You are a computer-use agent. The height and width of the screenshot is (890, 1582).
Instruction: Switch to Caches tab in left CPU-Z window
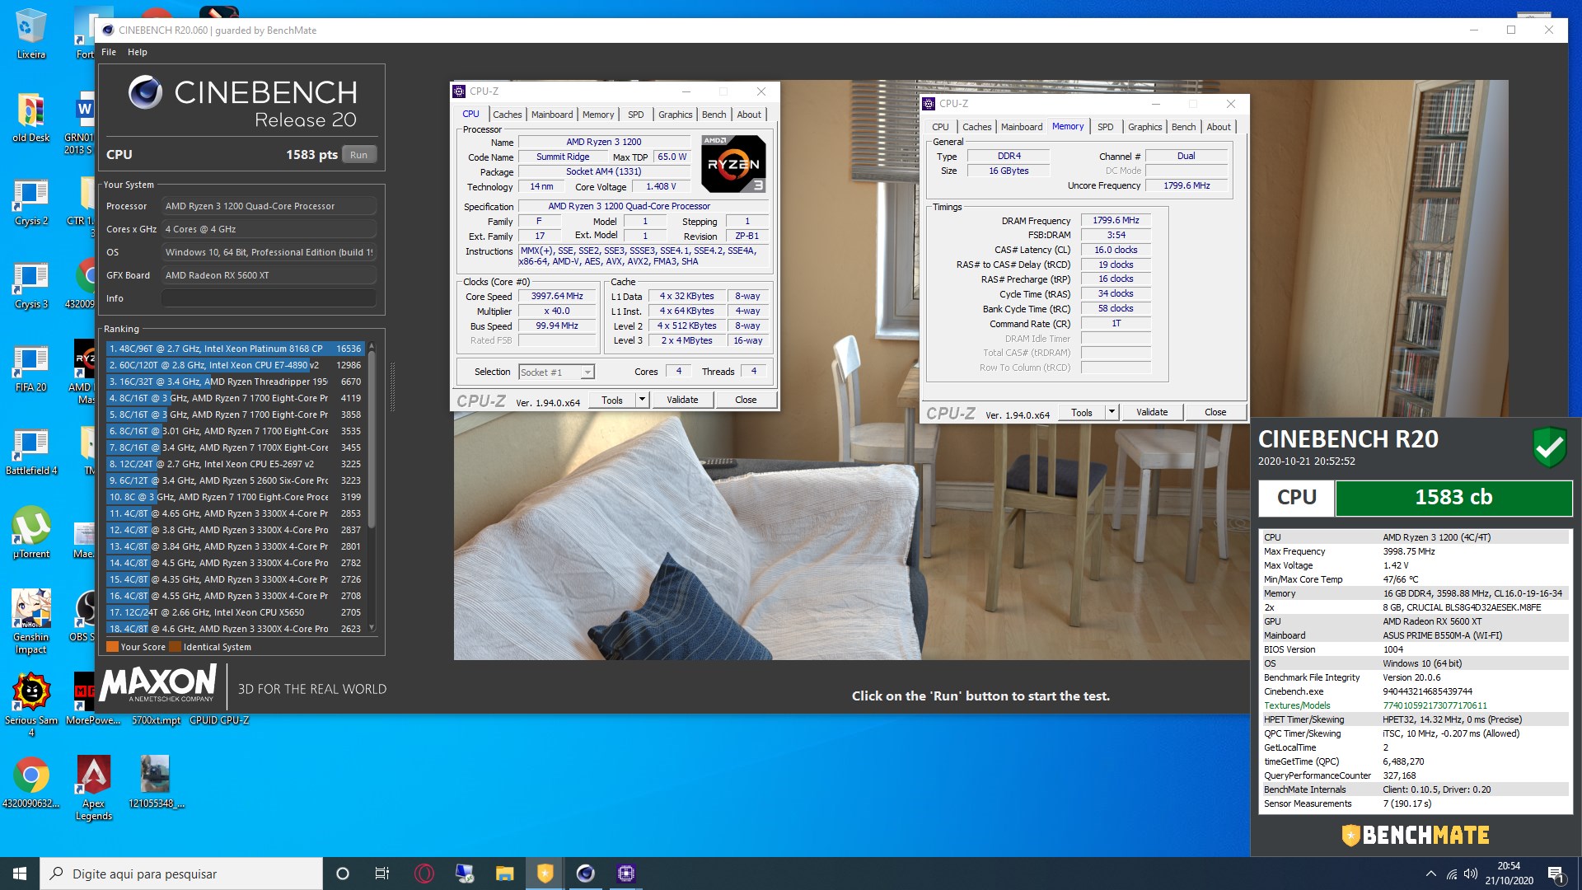[x=507, y=115]
